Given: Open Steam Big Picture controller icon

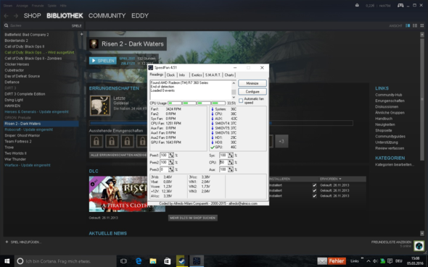Looking at the screenshot, I should point(400,6).
